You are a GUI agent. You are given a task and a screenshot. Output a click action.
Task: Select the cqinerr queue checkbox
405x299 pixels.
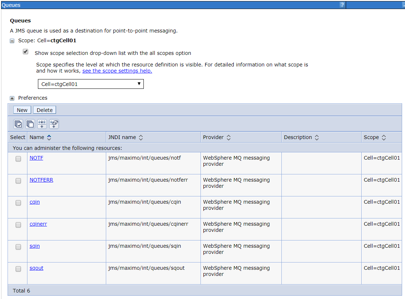pyautogui.click(x=18, y=225)
